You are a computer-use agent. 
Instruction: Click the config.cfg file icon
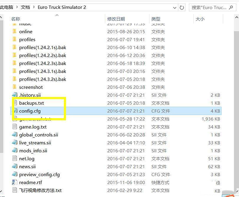click(x=15, y=111)
